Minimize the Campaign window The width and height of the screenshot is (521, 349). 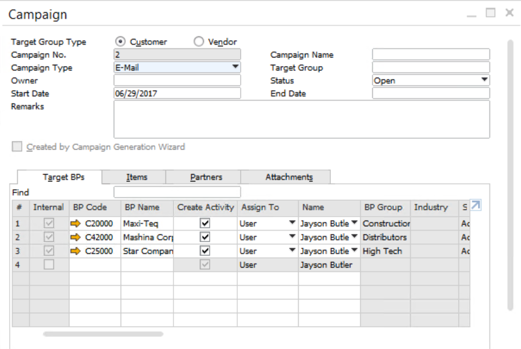pyautogui.click(x=472, y=13)
